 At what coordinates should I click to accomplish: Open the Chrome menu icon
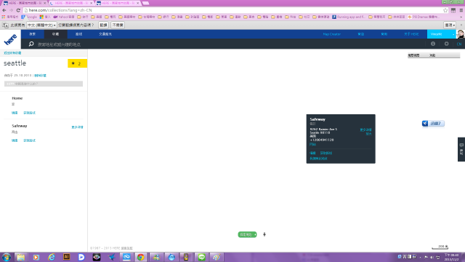(x=461, y=10)
